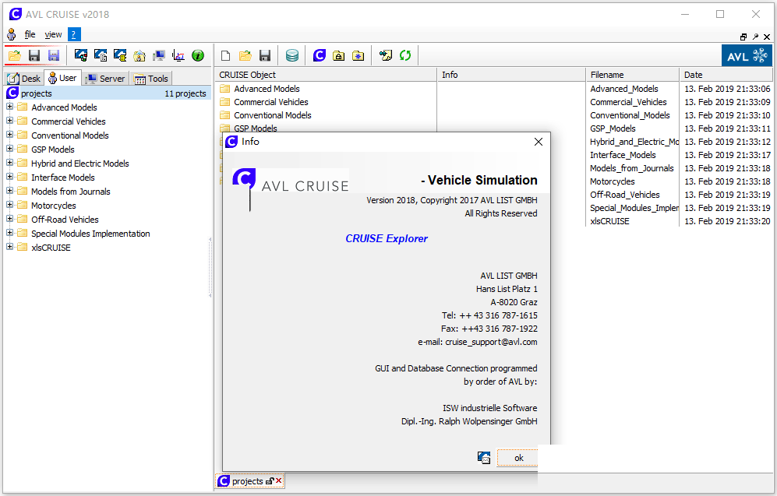
Task: Click the AVL logo at top right
Action: coord(747,55)
